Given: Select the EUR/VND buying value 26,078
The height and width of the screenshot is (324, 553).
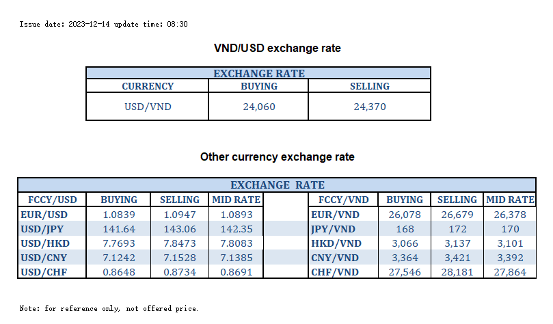Looking at the screenshot, I should coord(405,215).
